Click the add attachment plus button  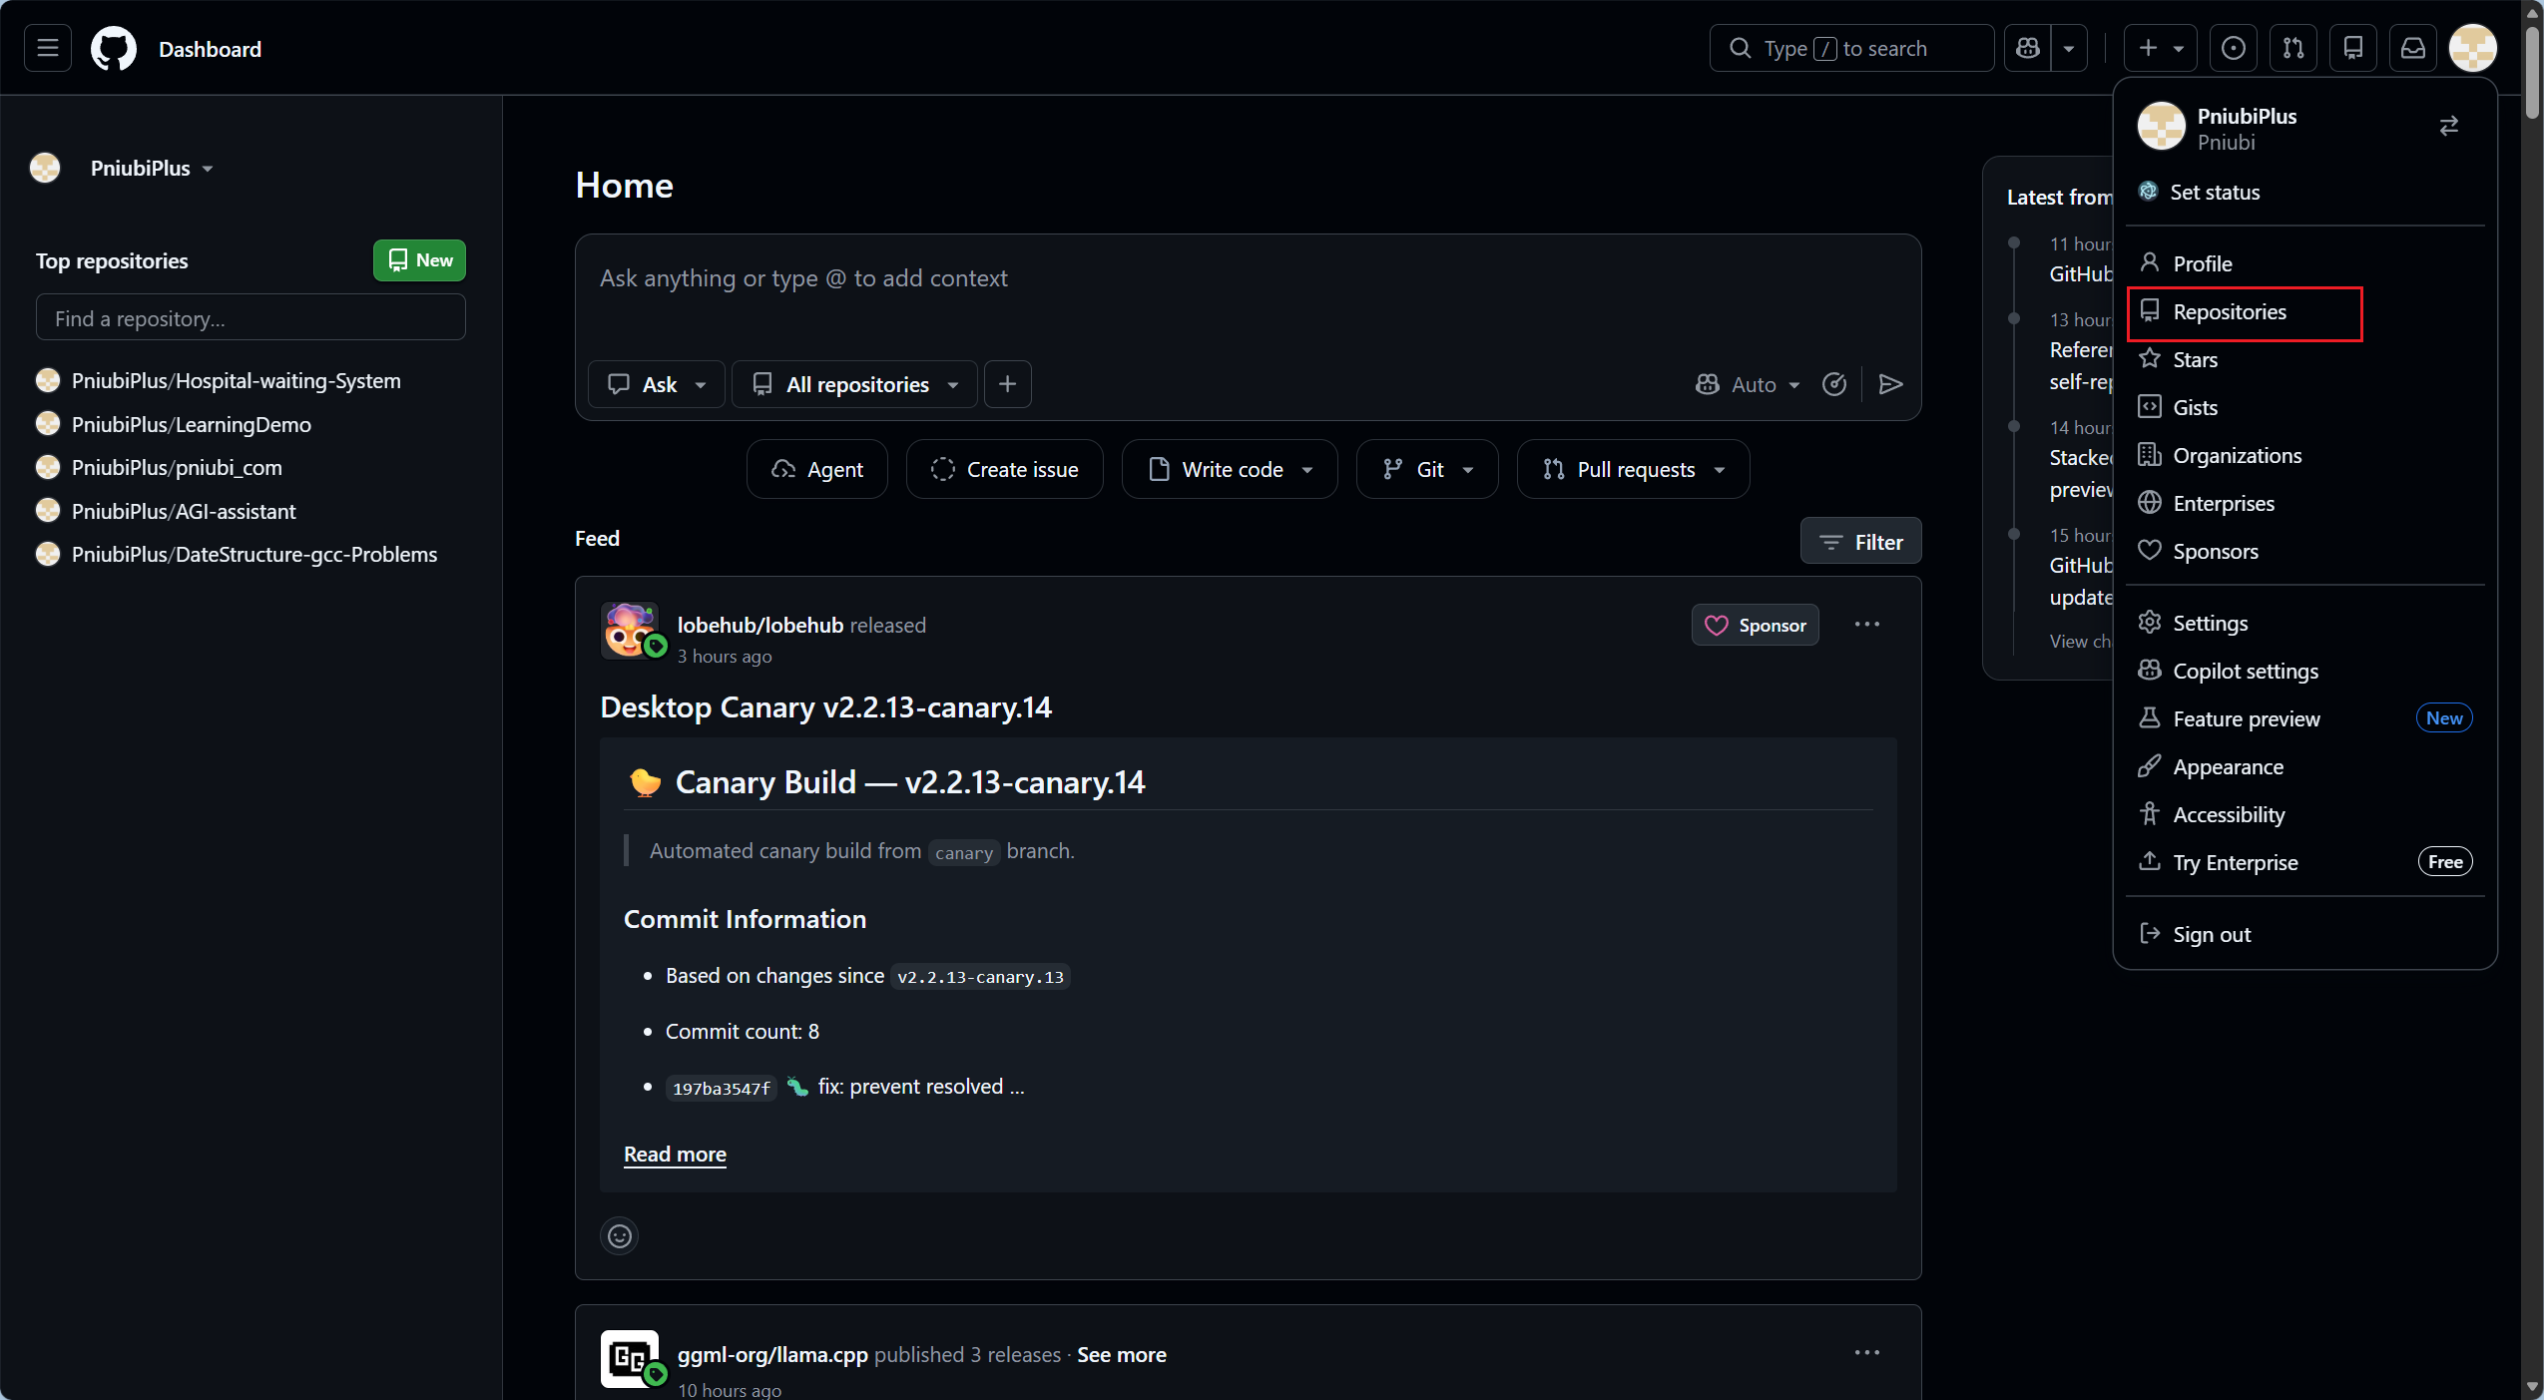pyautogui.click(x=1008, y=384)
